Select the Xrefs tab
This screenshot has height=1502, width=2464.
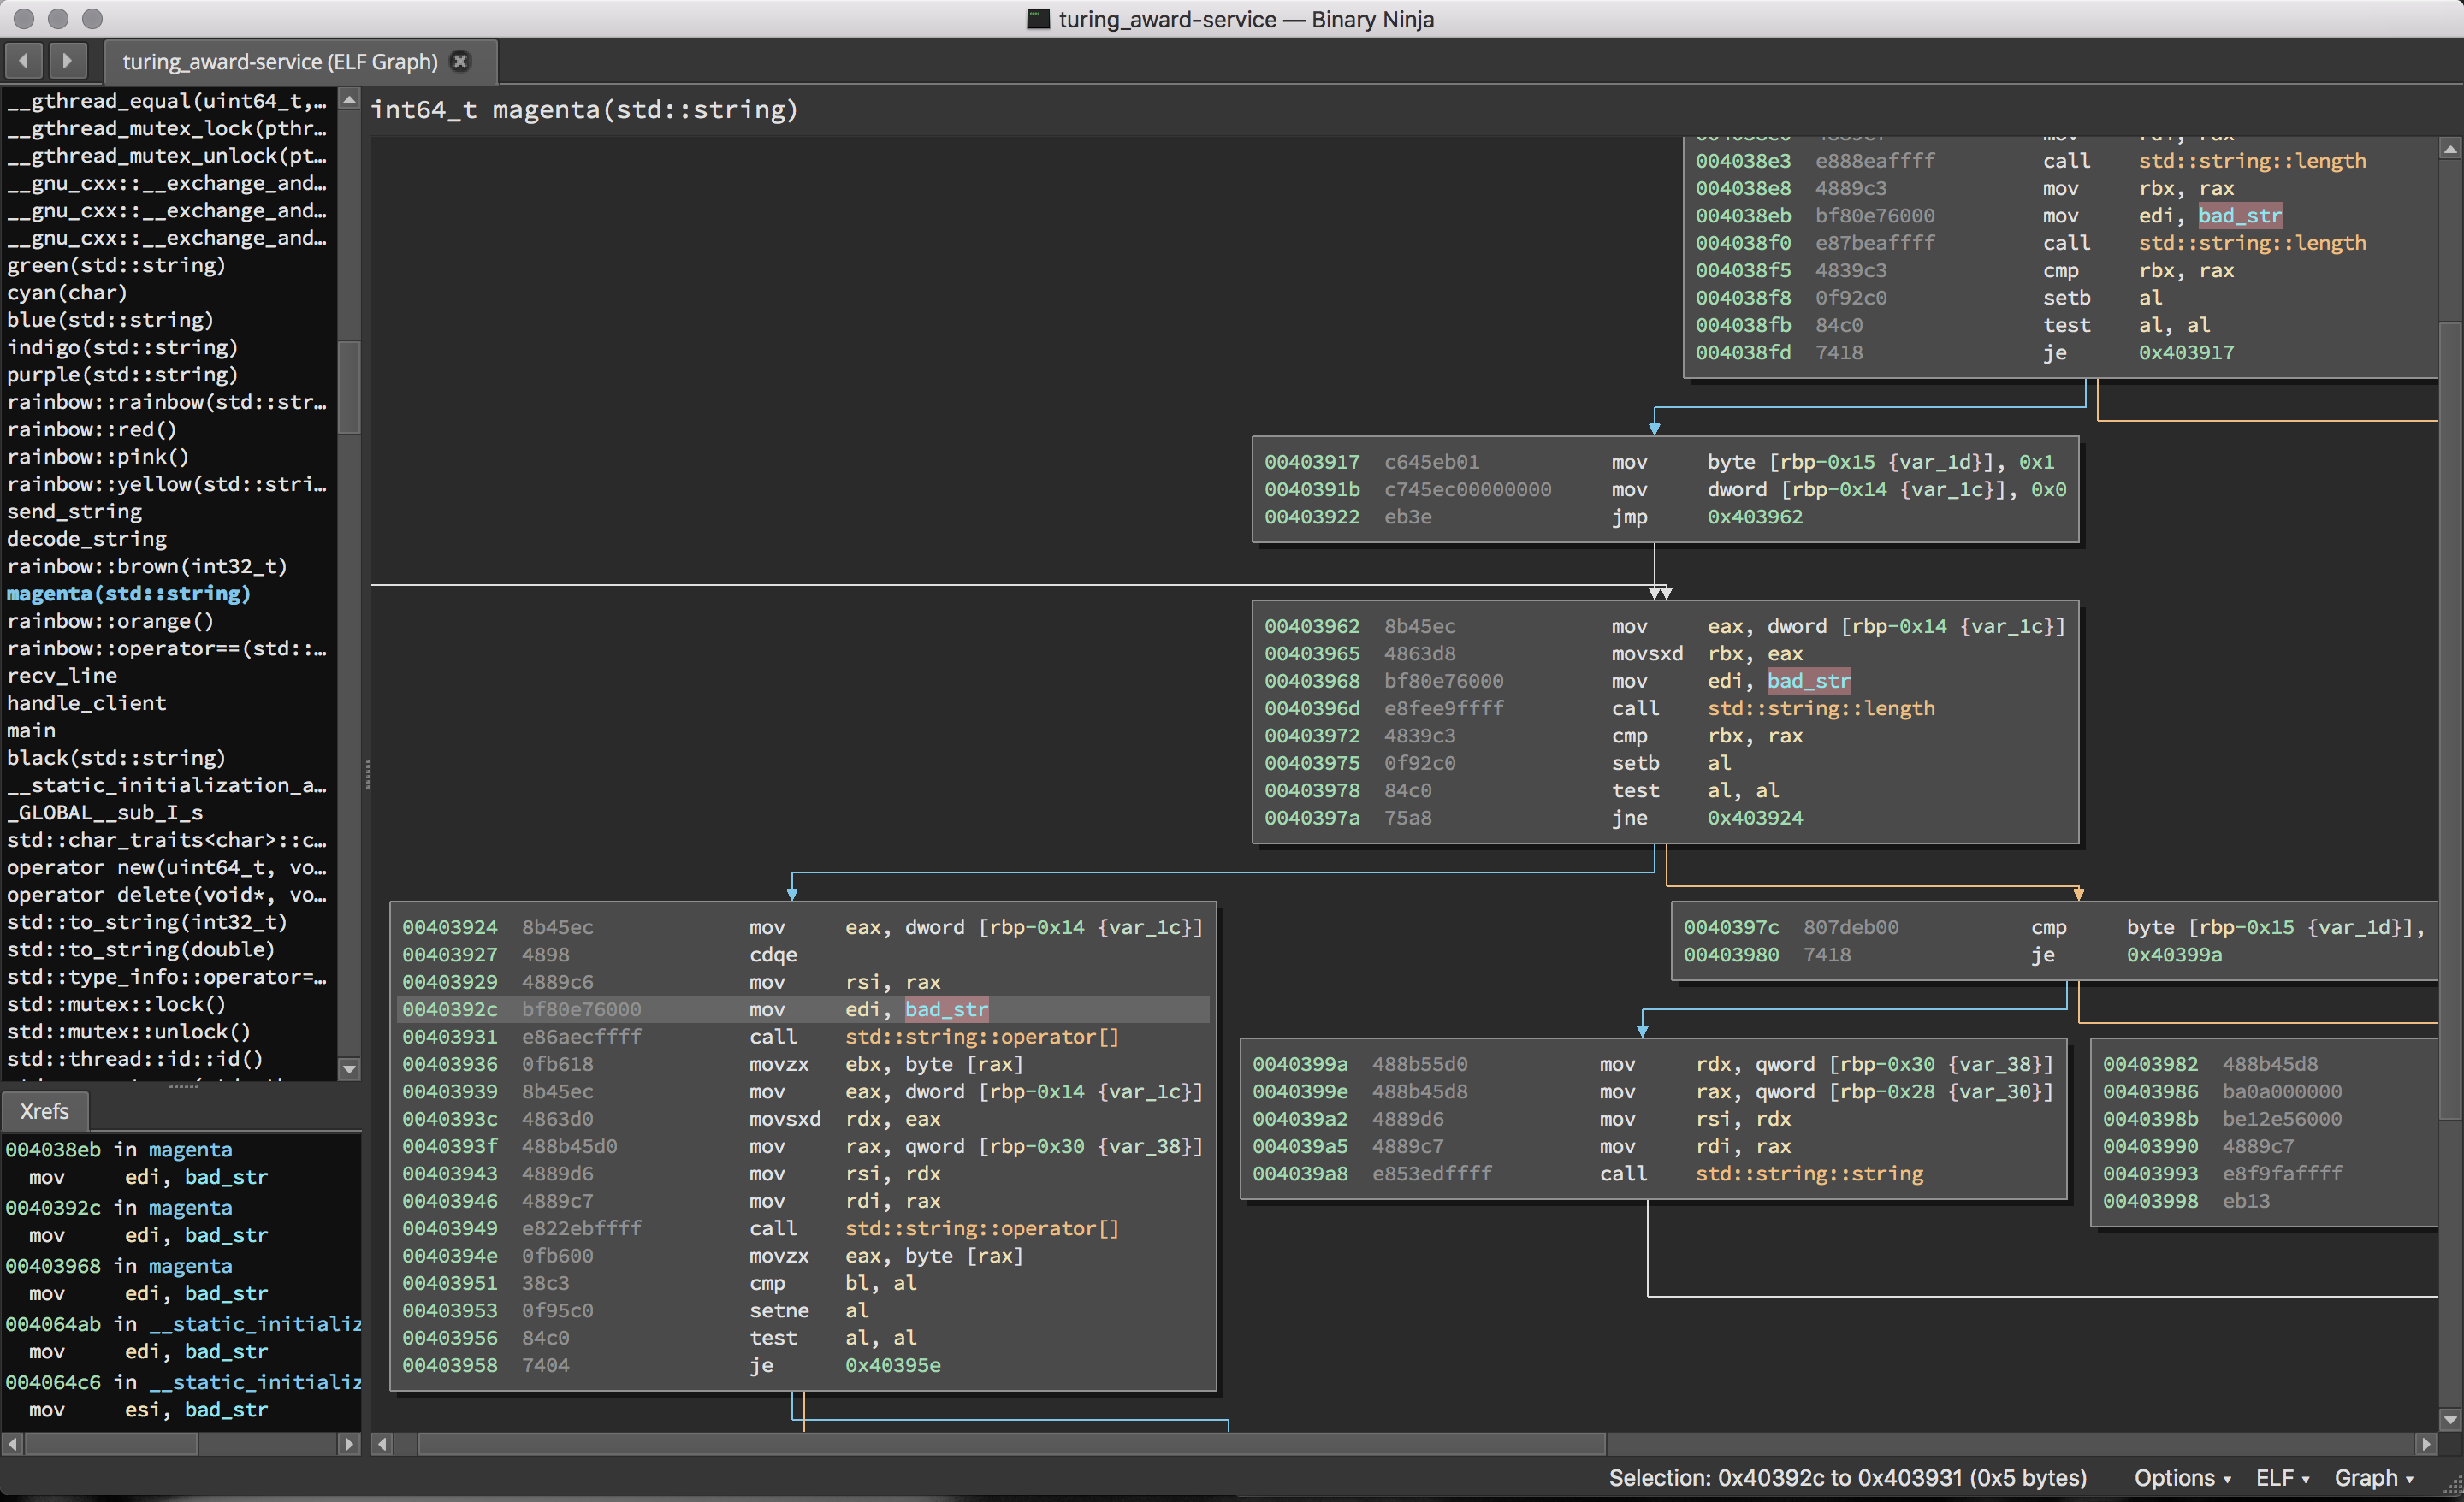tap(44, 1111)
